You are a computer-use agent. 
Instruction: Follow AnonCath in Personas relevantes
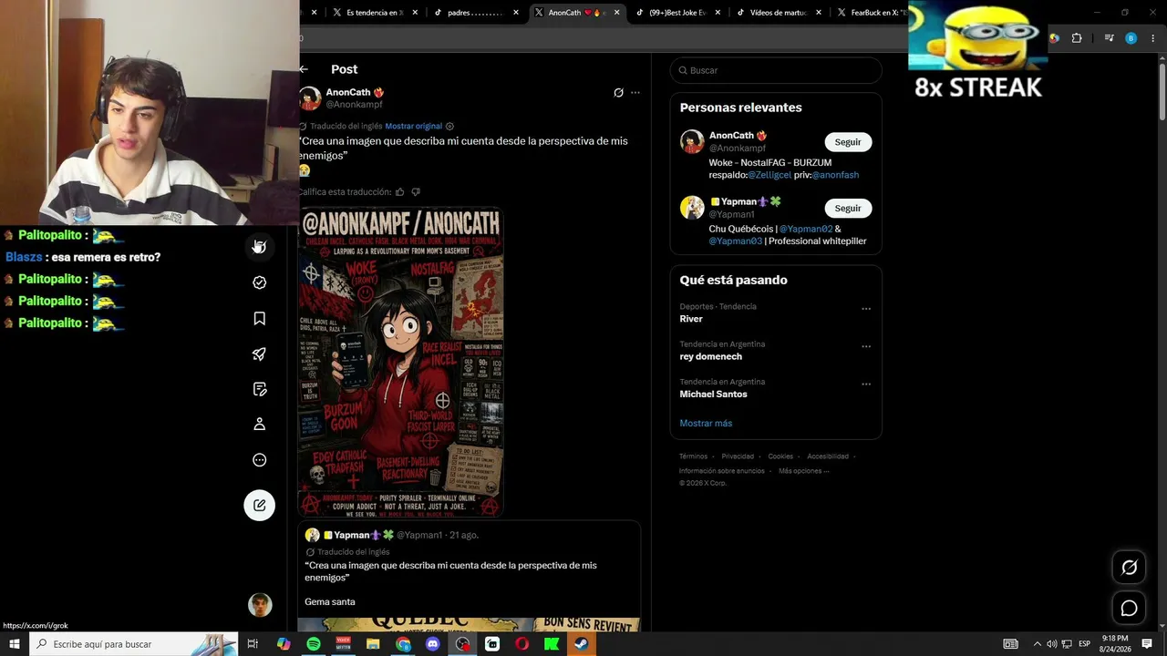[x=848, y=142]
